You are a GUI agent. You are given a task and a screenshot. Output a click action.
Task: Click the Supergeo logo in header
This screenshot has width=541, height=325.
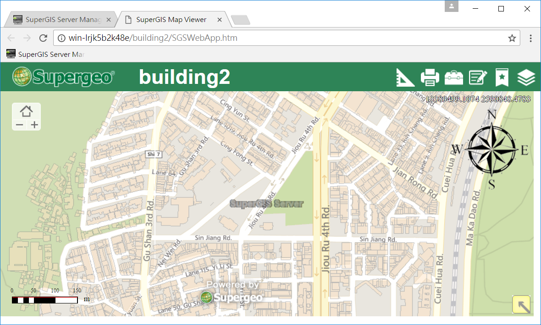[63, 77]
